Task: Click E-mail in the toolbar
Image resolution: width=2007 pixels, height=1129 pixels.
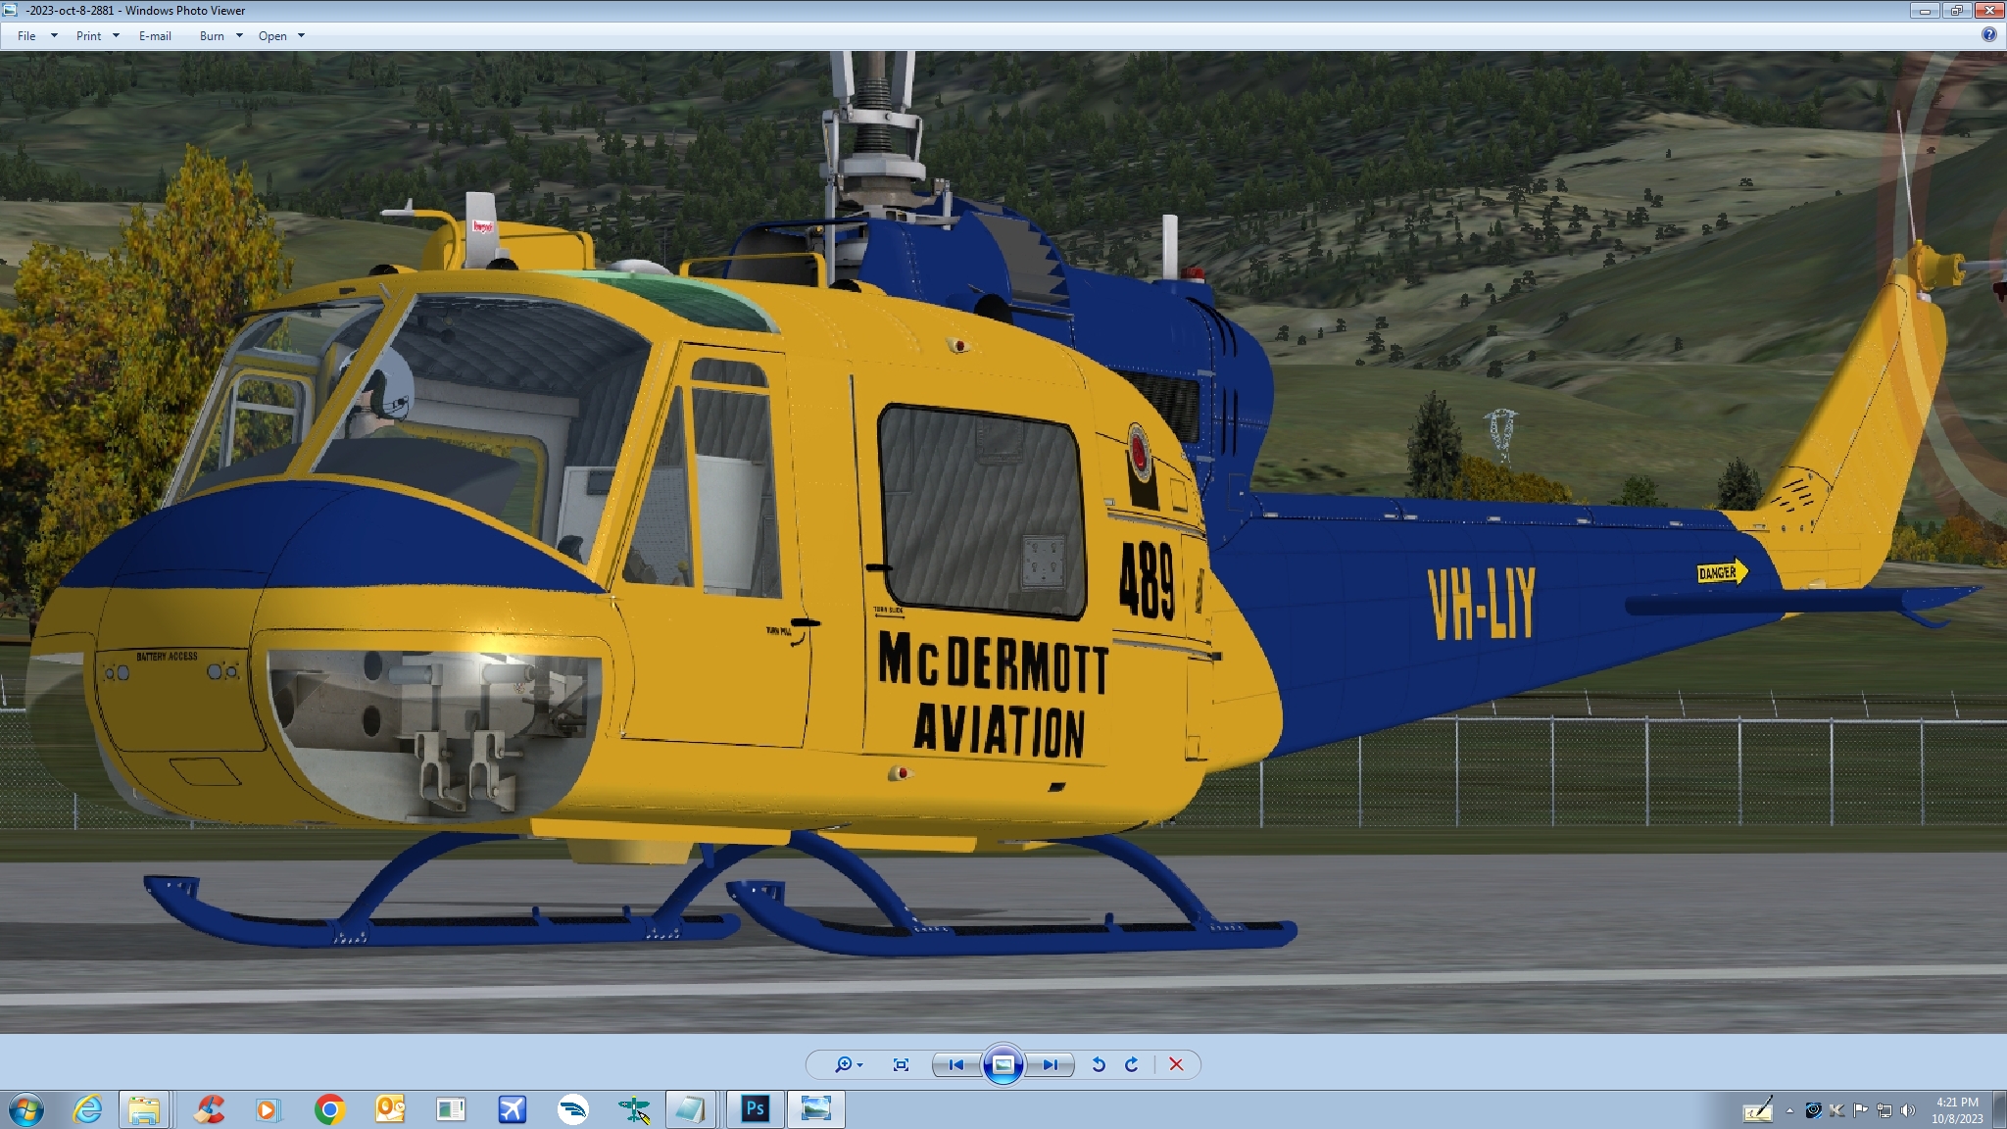Action: click(x=155, y=36)
